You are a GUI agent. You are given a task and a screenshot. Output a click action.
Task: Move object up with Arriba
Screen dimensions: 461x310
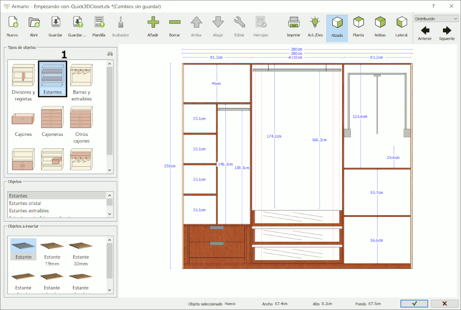coord(196,27)
